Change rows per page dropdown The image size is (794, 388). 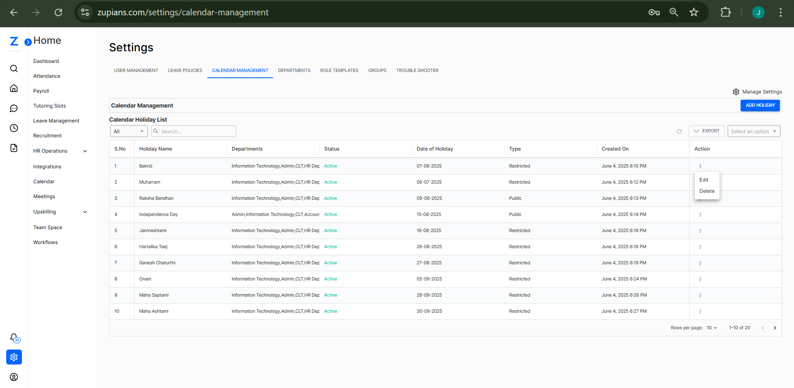712,328
